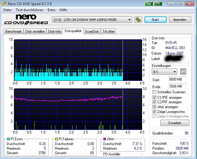Click the Erweitert button

point(175,123)
